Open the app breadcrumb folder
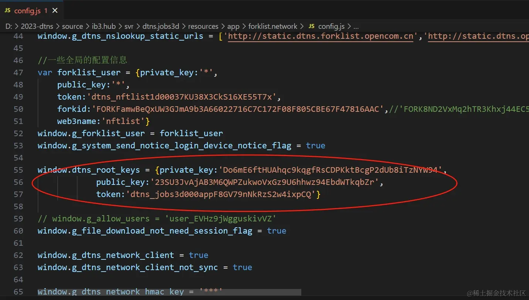The image size is (529, 300). tap(233, 26)
